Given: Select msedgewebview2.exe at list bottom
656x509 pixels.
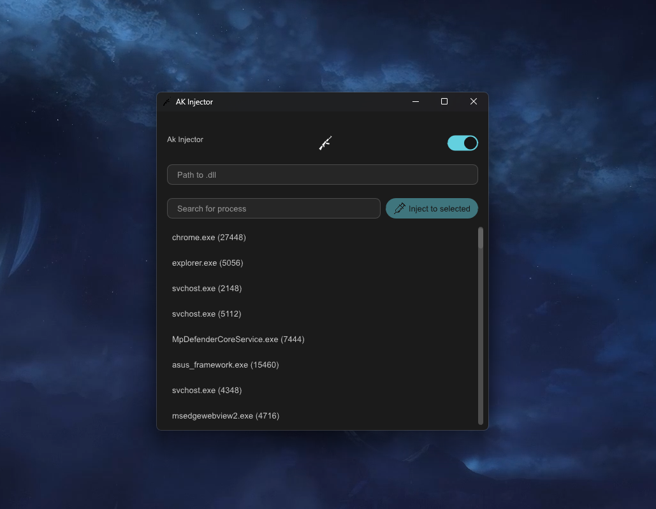Looking at the screenshot, I should [x=225, y=415].
